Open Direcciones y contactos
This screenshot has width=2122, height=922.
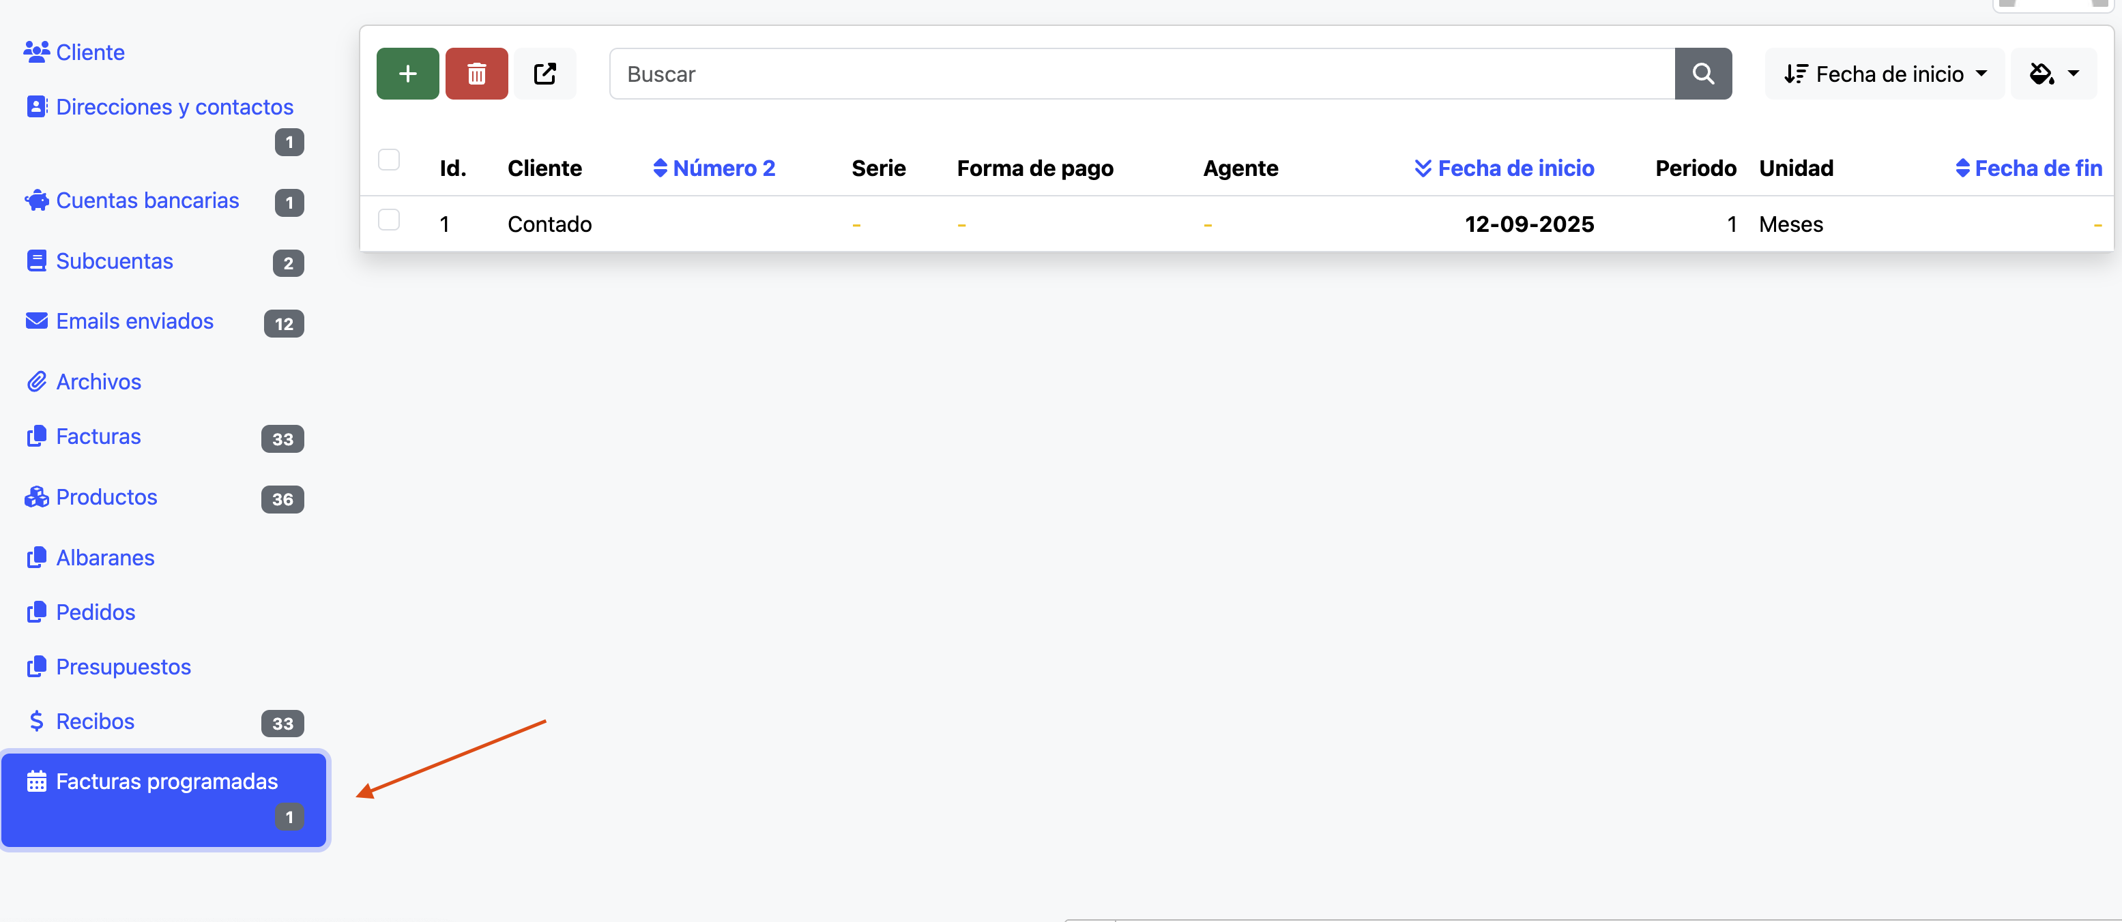[175, 106]
